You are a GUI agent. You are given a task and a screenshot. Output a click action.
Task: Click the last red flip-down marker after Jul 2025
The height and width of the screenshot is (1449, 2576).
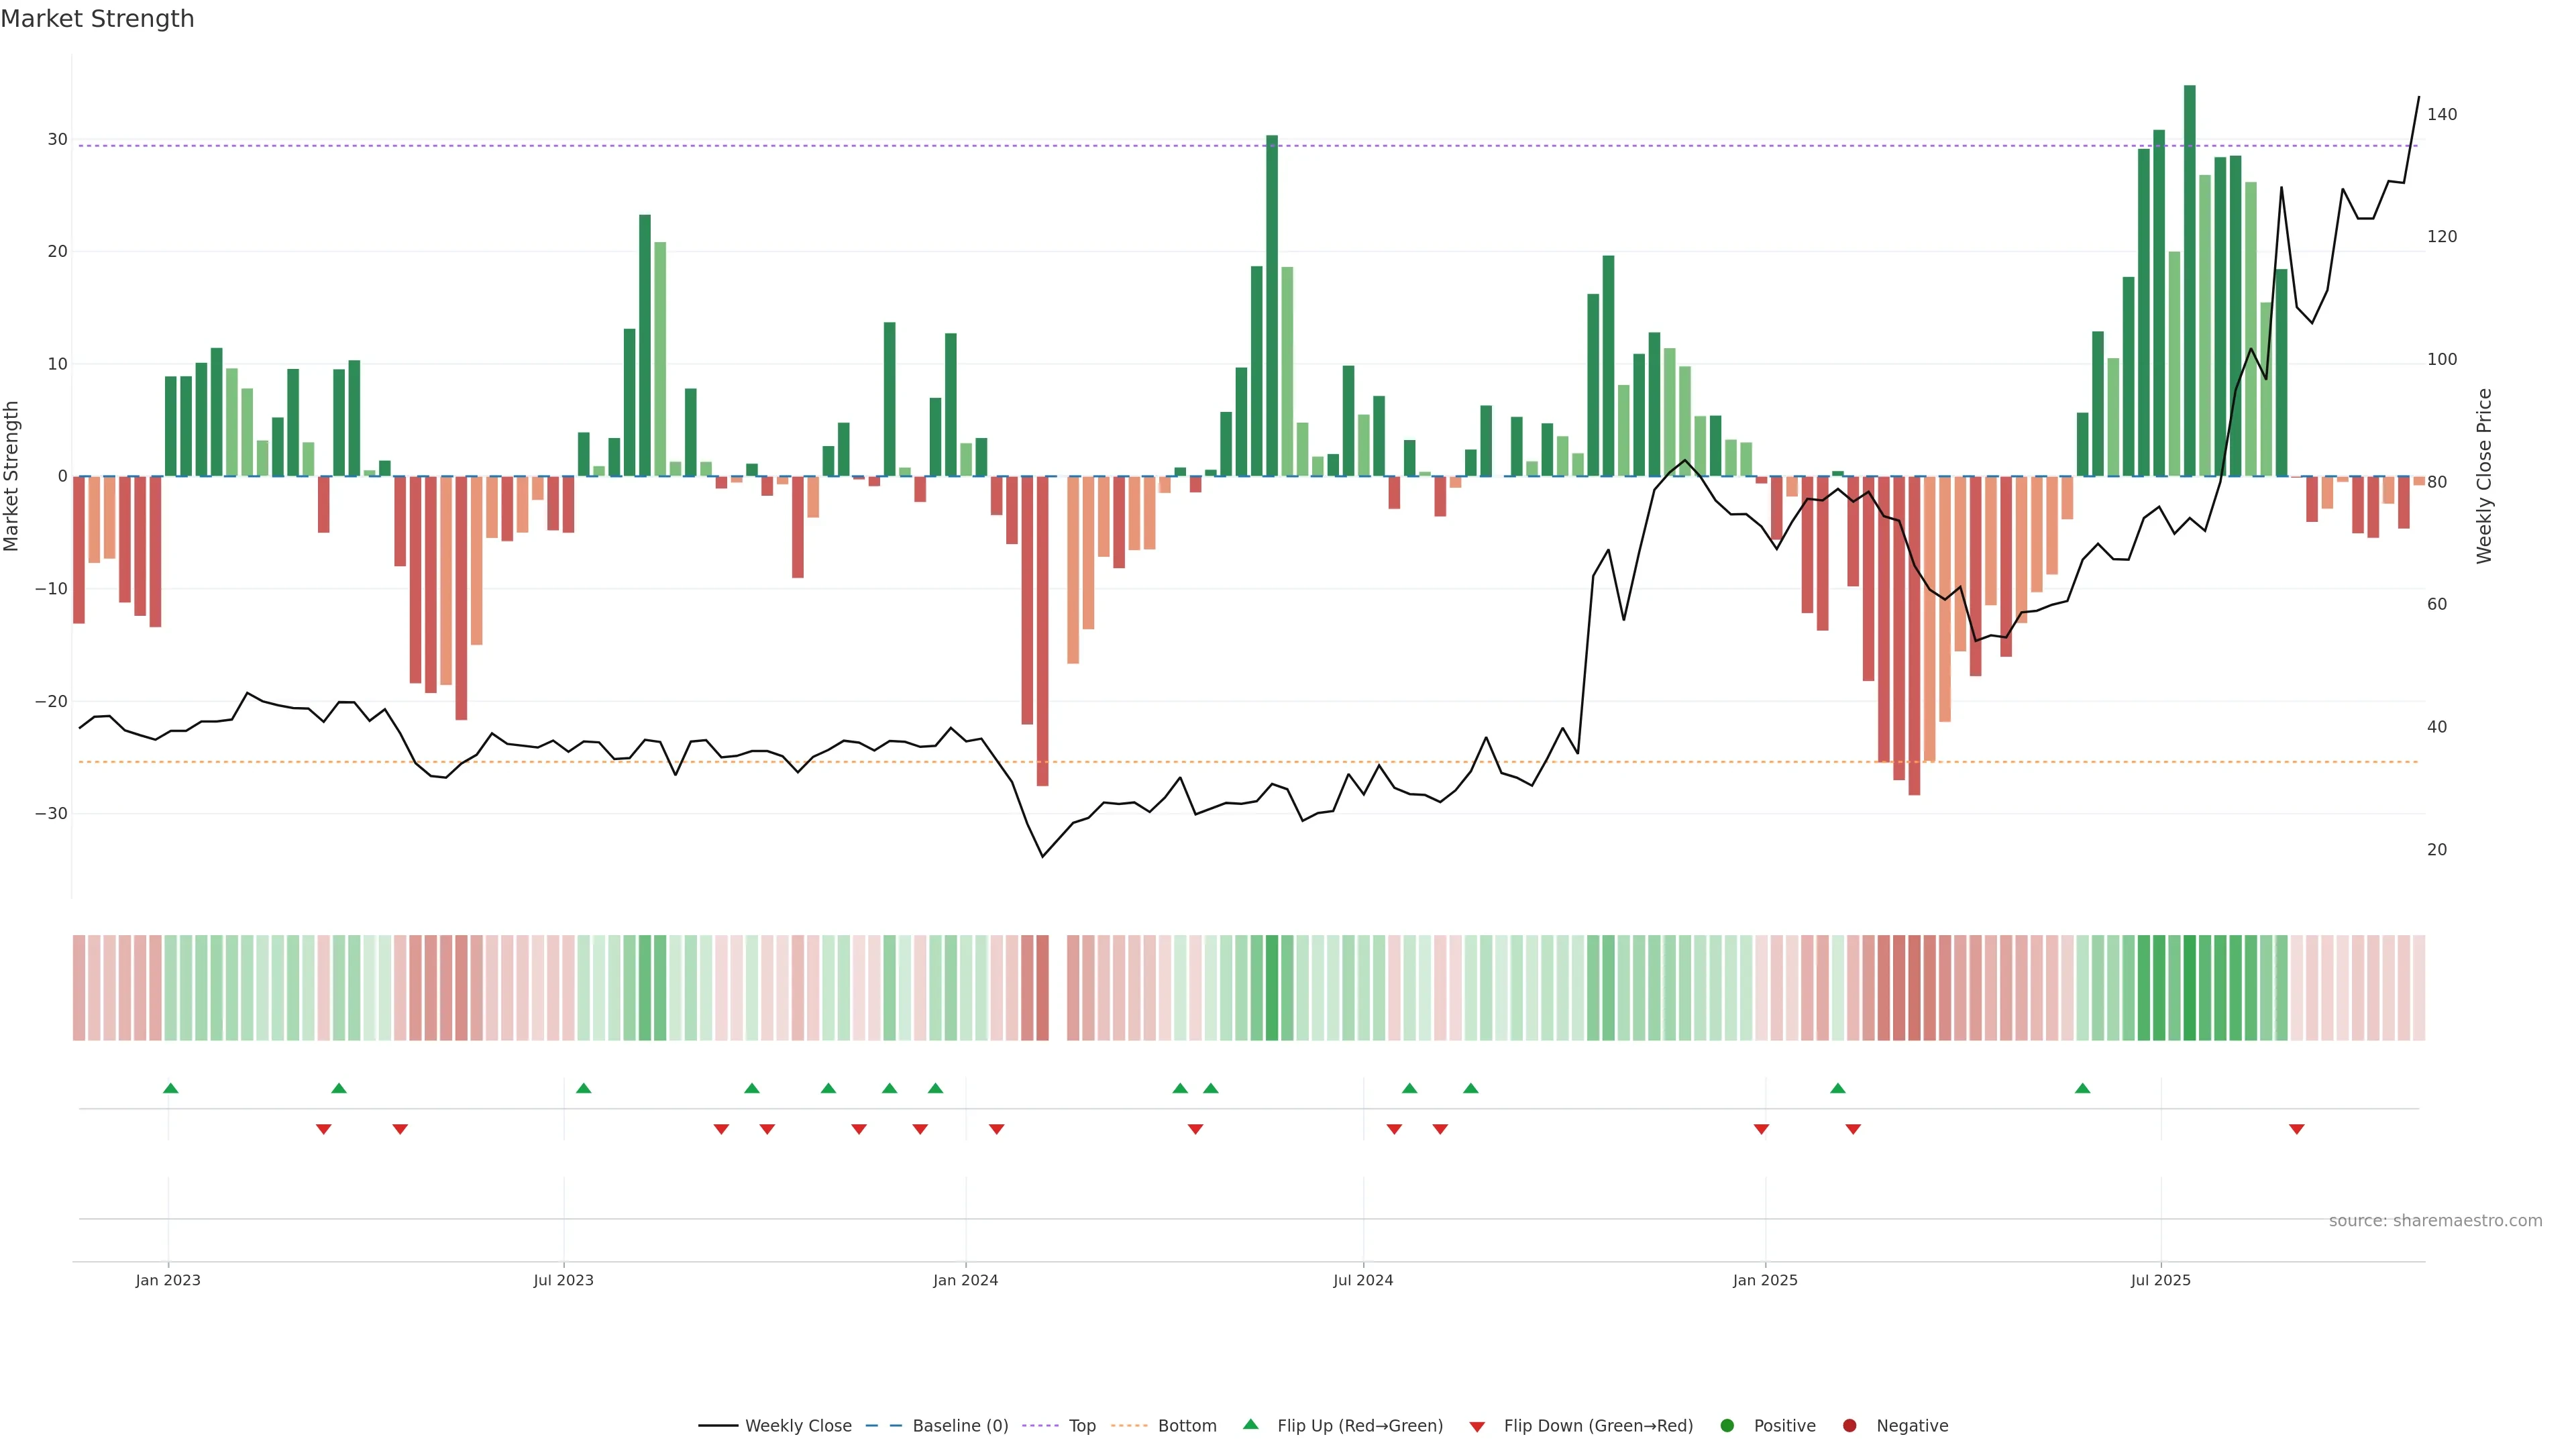tap(2297, 1129)
